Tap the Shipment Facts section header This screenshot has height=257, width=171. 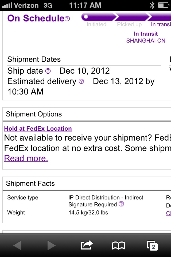click(30, 183)
